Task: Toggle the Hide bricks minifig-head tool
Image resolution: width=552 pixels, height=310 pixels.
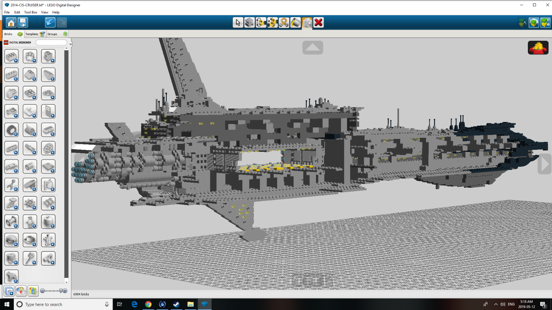Action: (x=307, y=23)
